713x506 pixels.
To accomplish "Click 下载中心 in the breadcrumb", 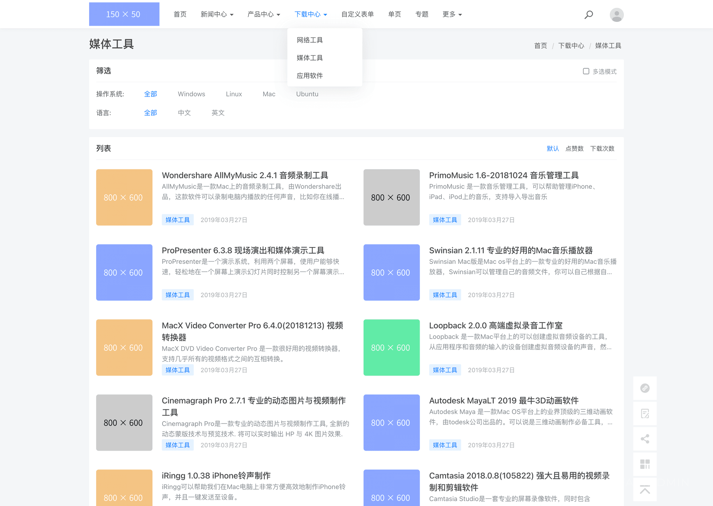I will 571,46.
